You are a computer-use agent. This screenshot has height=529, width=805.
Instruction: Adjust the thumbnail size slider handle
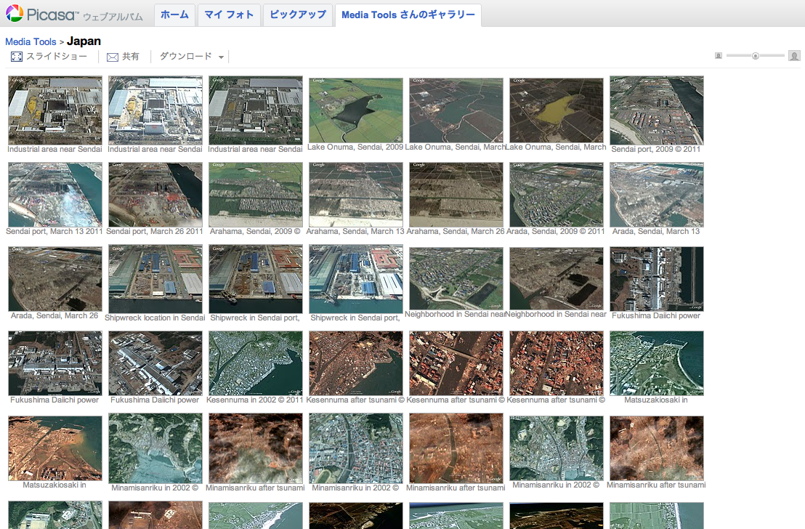pos(755,55)
